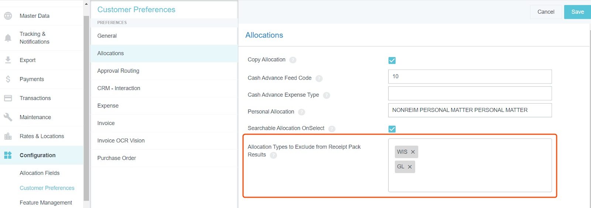Viewport: 591px width, 208px height.
Task: Click the Rates & Locations building icon
Action: (8, 136)
